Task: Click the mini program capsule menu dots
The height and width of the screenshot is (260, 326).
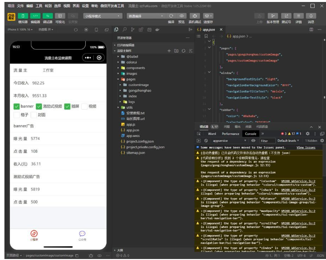Action: coord(88,58)
